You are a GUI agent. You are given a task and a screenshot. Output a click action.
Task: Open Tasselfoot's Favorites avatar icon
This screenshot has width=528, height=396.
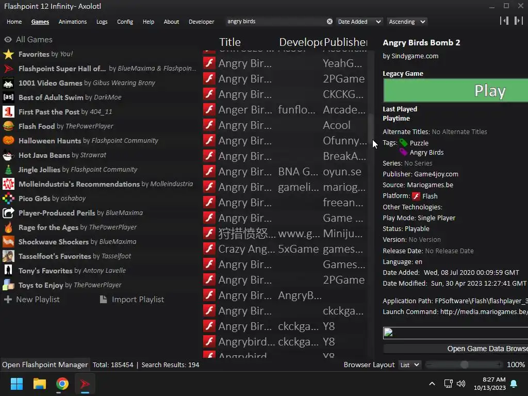8,256
